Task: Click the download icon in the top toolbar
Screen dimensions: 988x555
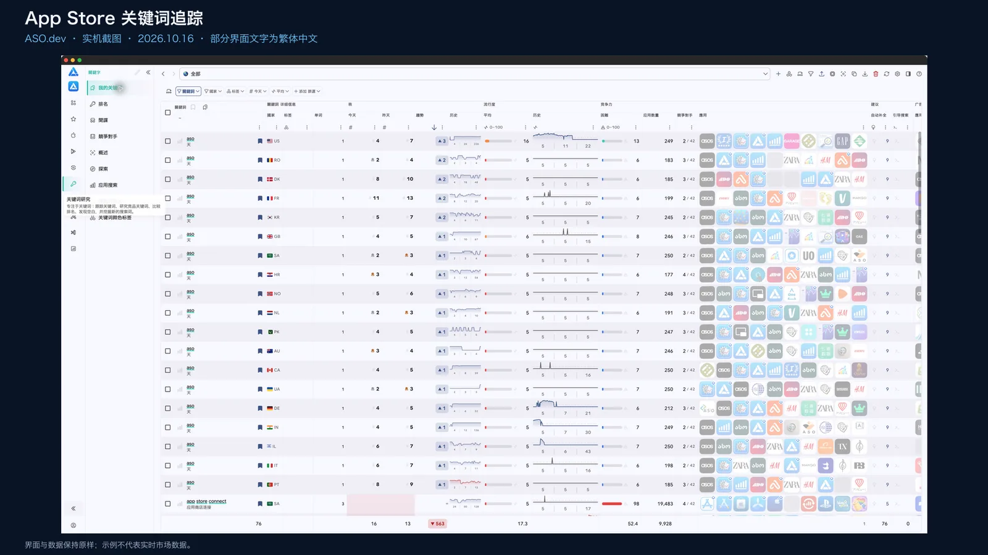Action: click(865, 73)
